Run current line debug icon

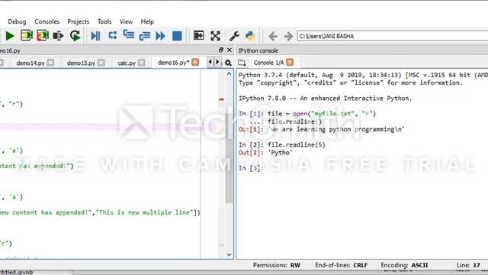coord(129,34)
